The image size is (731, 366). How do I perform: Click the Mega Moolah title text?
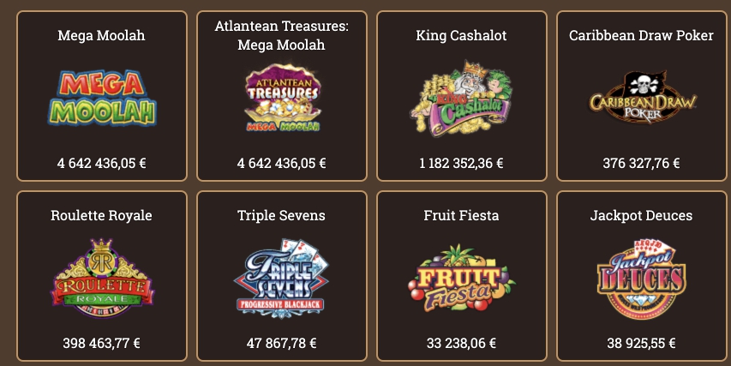point(102,35)
